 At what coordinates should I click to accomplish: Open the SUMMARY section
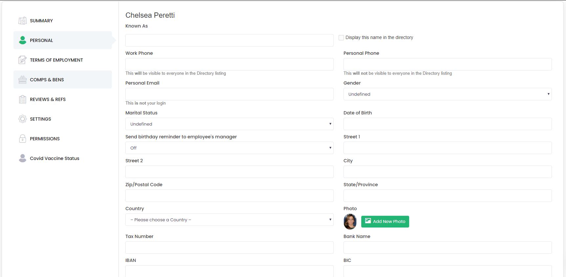coord(63,21)
